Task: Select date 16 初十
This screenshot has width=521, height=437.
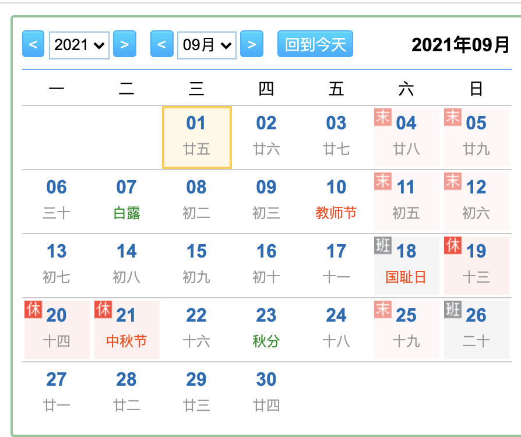Action: 266,266
